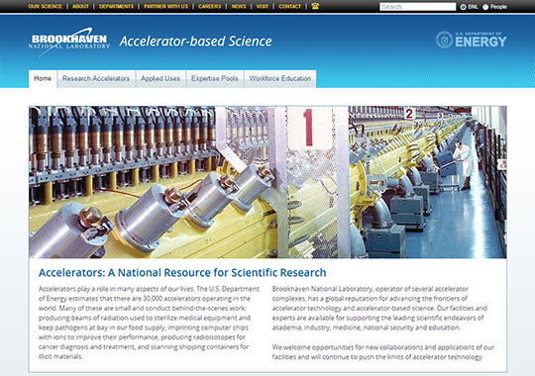Switch to Research Accelerators tab

point(96,79)
